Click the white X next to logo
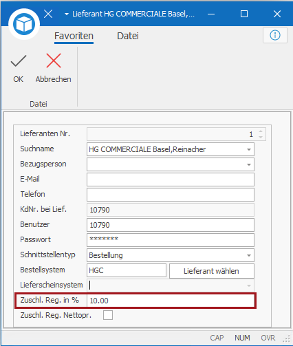This screenshot has width=293, height=346. point(48,14)
